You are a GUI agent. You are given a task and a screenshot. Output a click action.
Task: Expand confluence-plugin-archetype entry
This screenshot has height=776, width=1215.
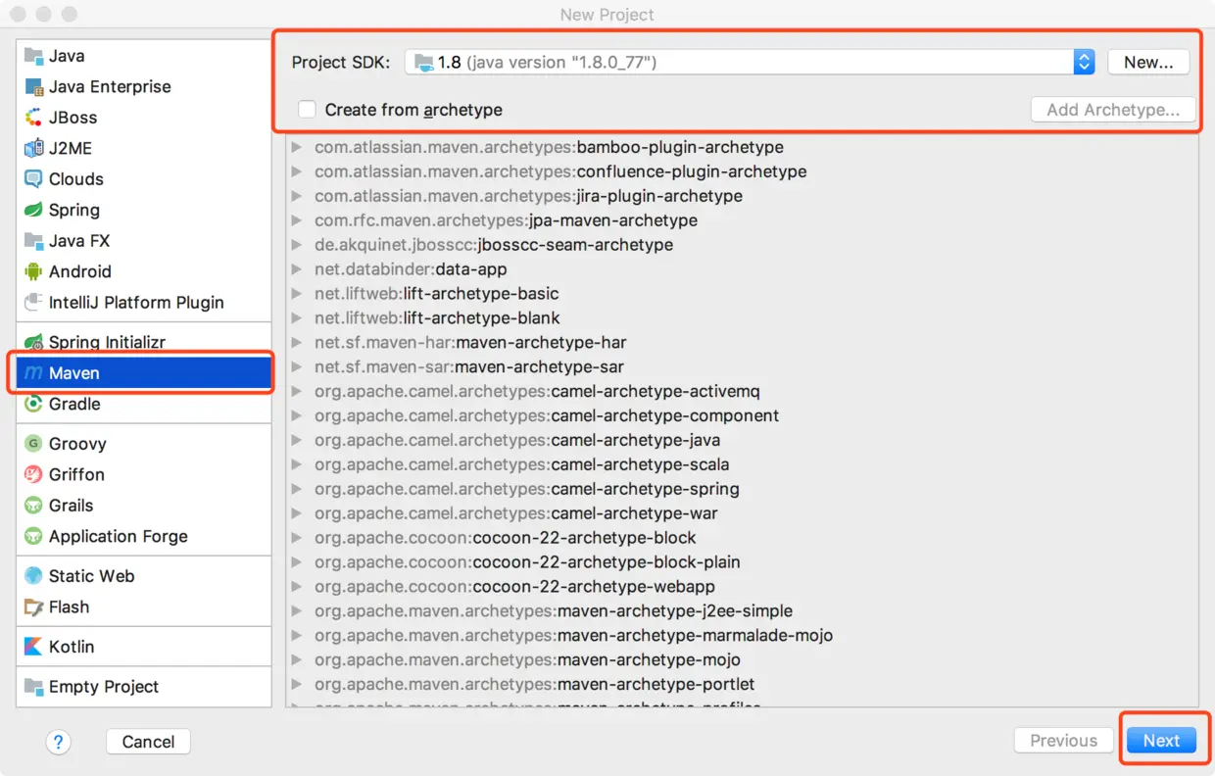tap(297, 171)
